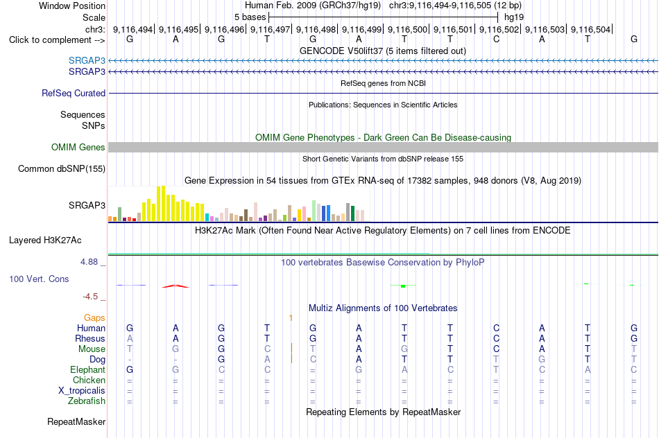659x438 pixels.
Task: Click the gray OMIM Genes item bar
Action: pos(384,147)
